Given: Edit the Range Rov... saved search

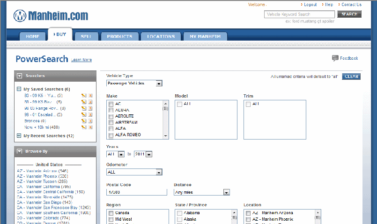Looking at the screenshot, I should pos(84,108).
